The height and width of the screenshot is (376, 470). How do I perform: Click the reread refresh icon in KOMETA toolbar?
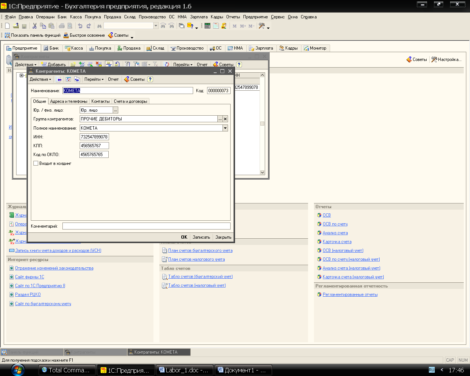[68, 79]
